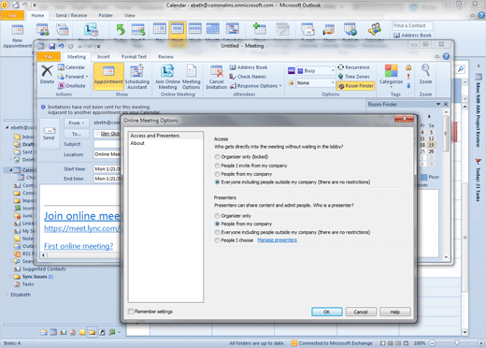Select About in the options list
This screenshot has width=486, height=348.
(x=137, y=143)
